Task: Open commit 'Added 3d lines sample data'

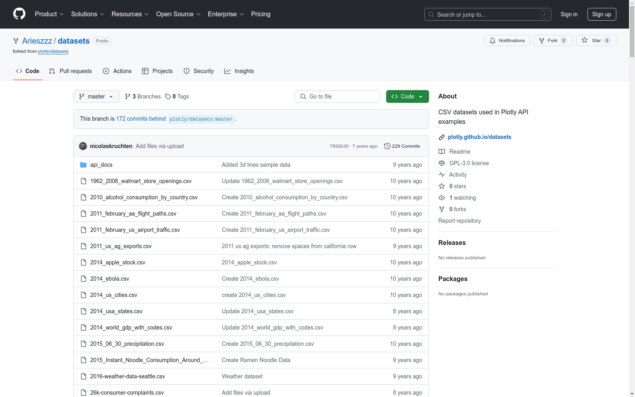Action: click(x=256, y=165)
